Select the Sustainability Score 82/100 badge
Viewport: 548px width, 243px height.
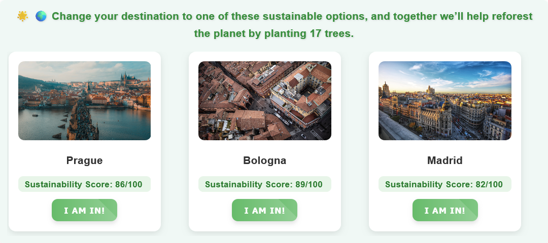point(444,184)
